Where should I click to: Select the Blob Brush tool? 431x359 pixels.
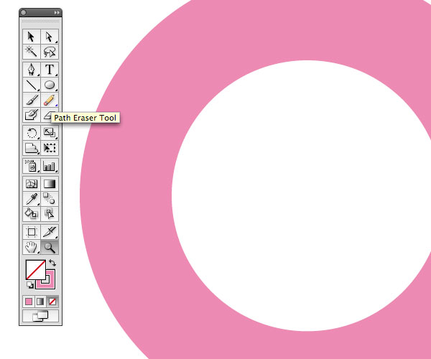click(x=32, y=115)
